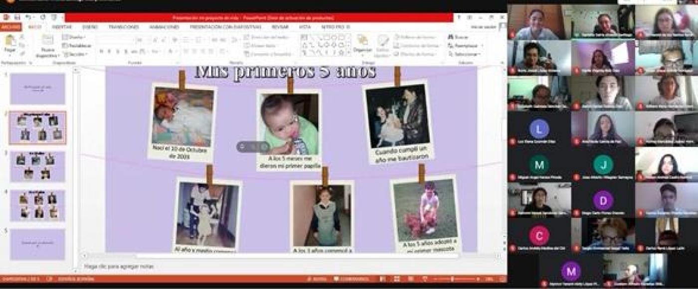Click the Reemplazar button
The height and width of the screenshot is (289, 698).
[463, 46]
